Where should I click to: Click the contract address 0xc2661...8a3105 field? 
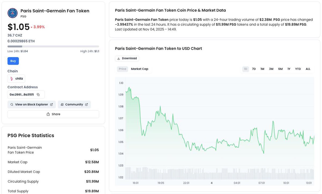click(22, 95)
